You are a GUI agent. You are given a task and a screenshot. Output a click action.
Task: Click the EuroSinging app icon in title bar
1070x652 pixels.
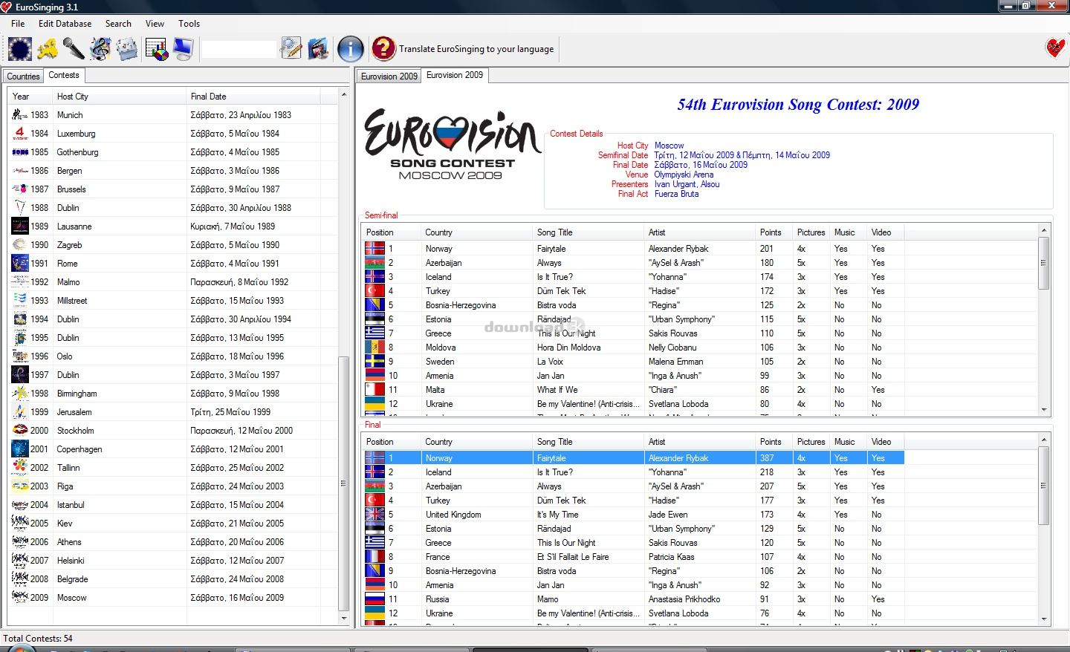tap(7, 7)
